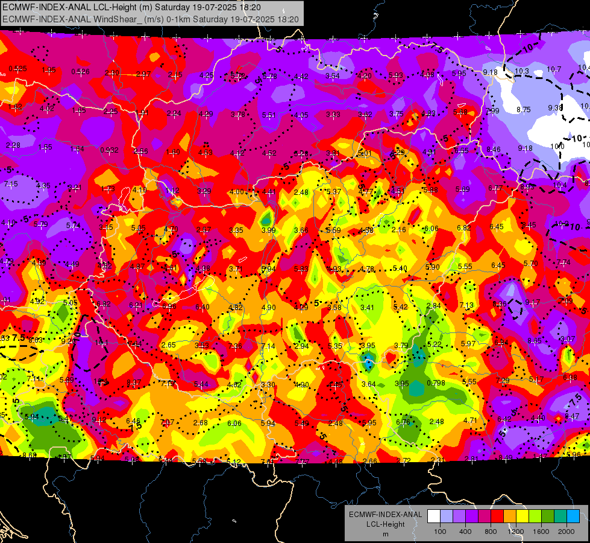590x543 pixels.
Task: Click the wind shear value 5.90
Action: 432,267
